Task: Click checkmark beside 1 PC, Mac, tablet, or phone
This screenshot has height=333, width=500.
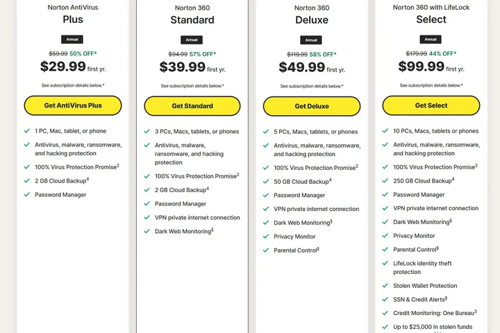Action: click(x=26, y=130)
